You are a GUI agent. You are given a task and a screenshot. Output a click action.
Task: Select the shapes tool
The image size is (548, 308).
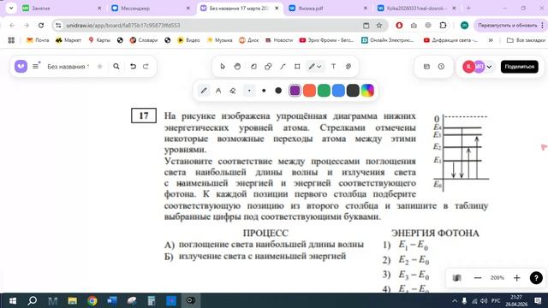tap(268, 67)
